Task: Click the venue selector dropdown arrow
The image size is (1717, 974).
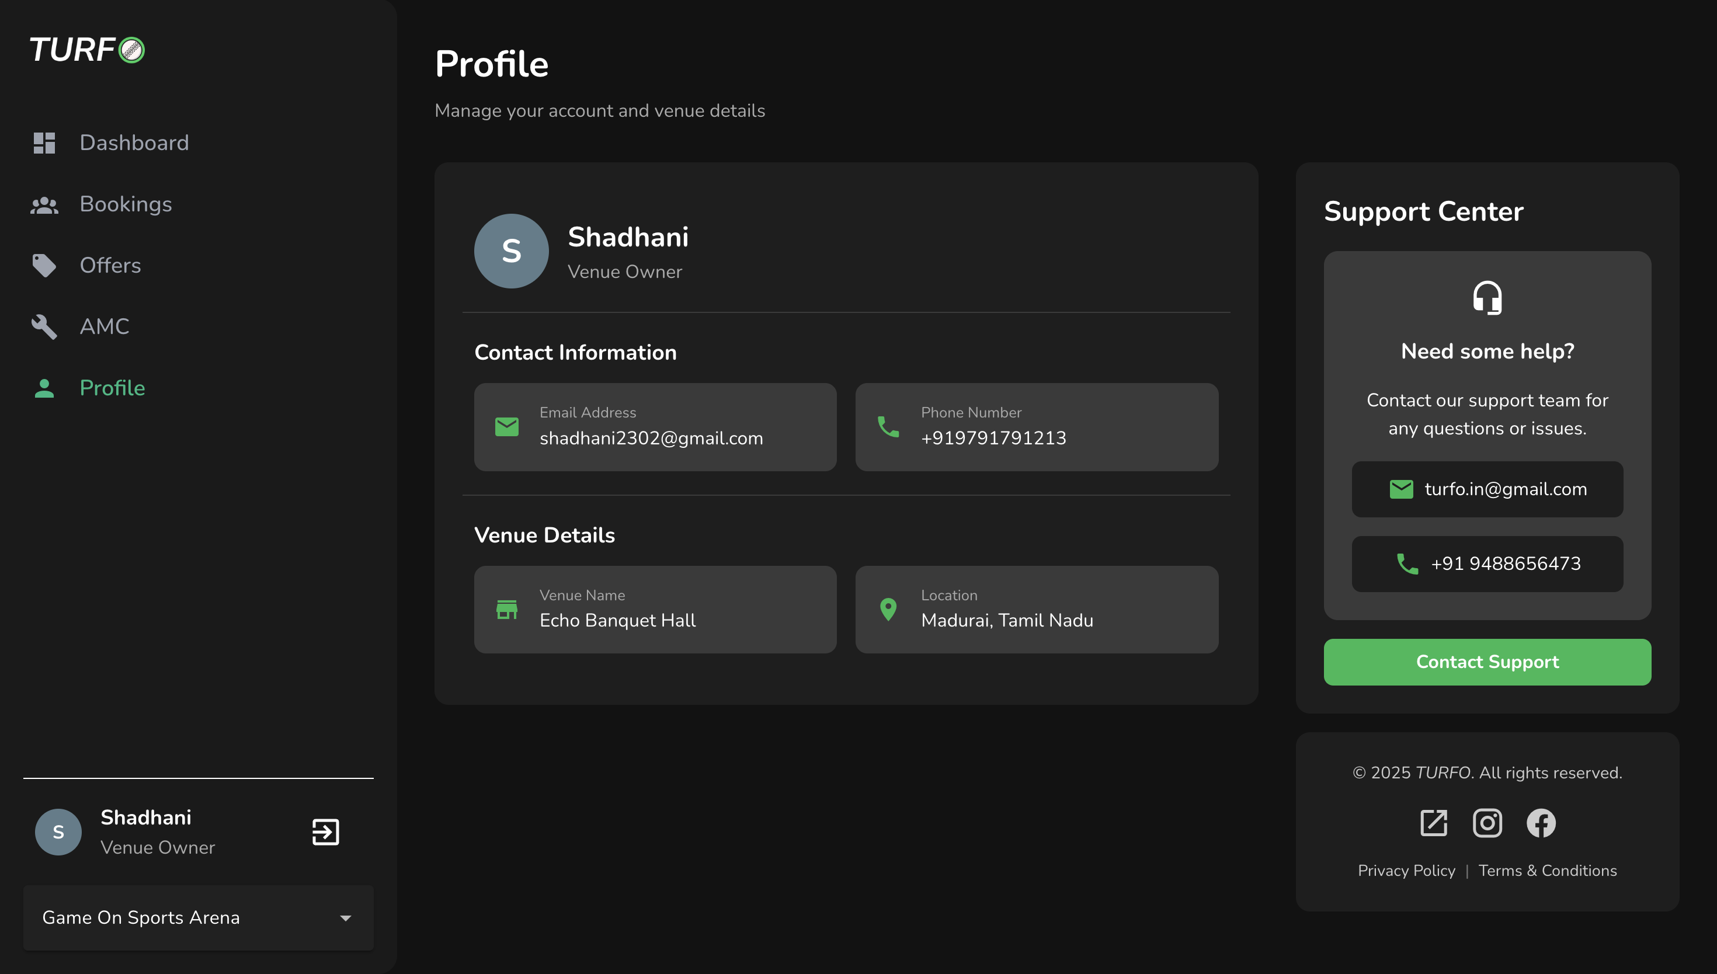Action: (345, 918)
